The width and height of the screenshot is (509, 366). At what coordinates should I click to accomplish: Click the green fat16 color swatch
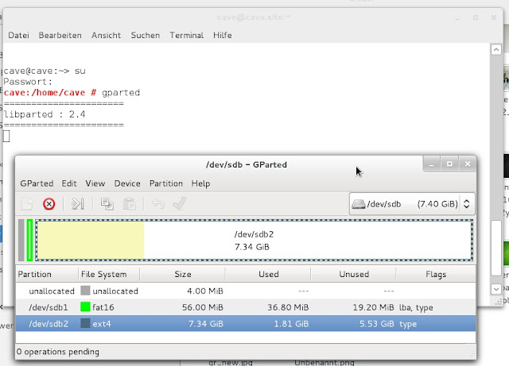tap(85, 307)
